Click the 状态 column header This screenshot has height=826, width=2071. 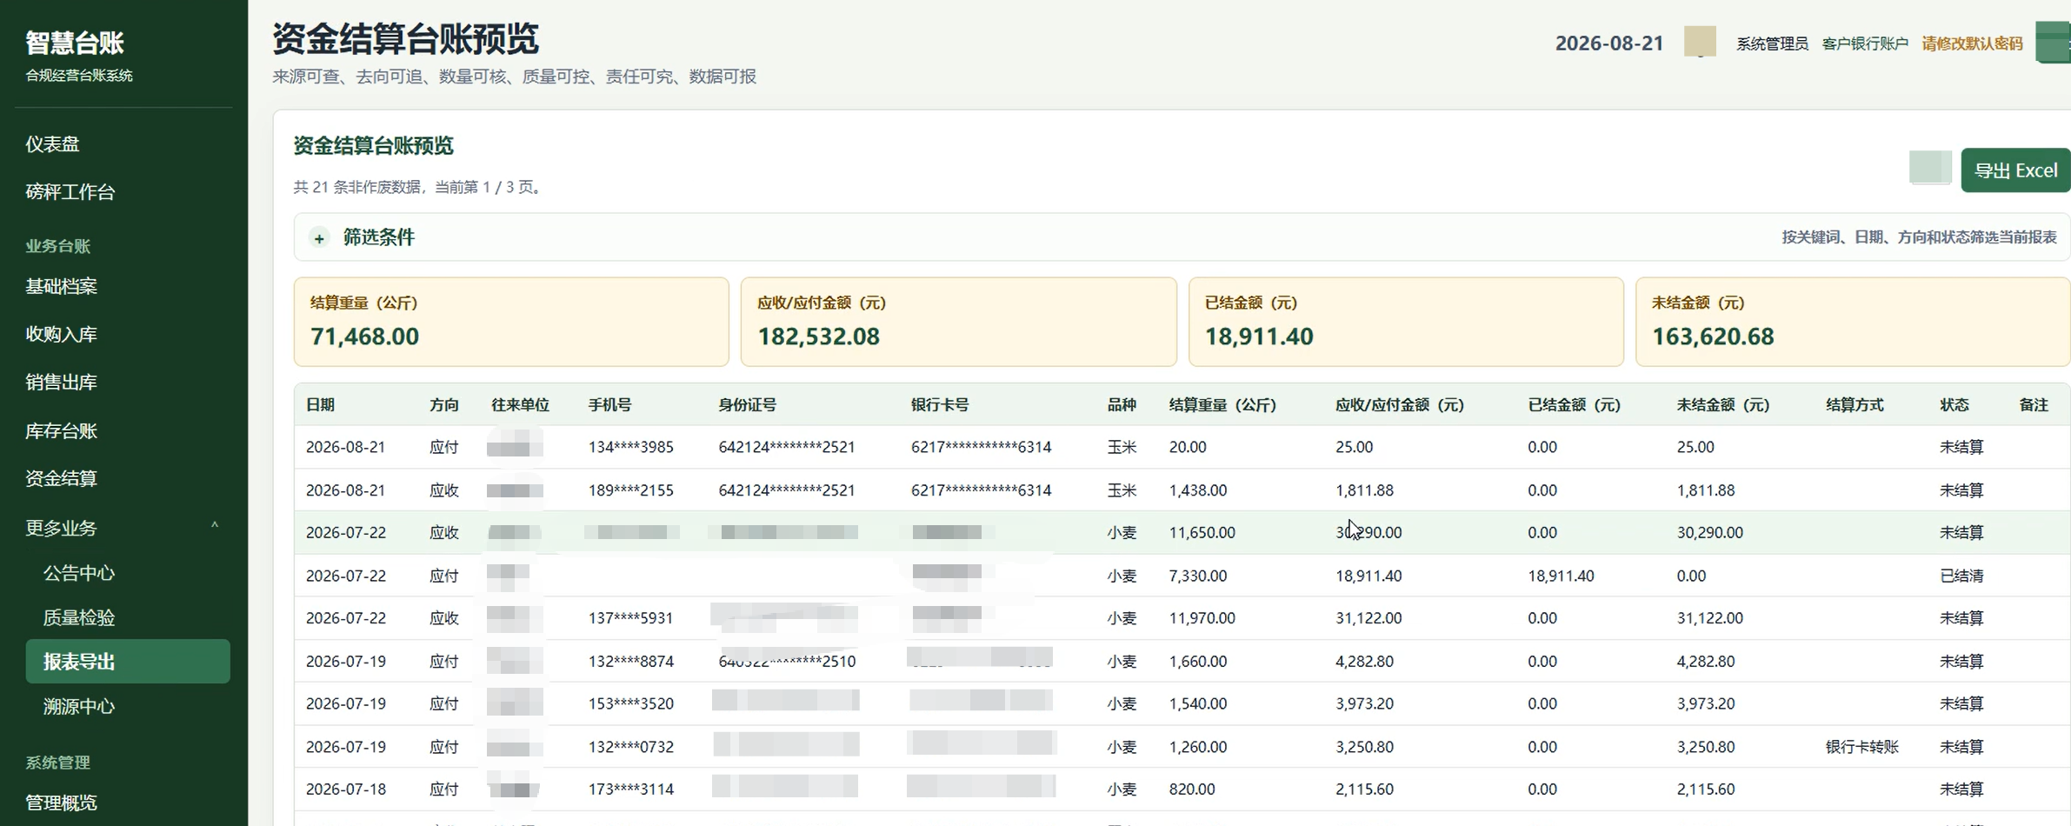coord(1954,405)
